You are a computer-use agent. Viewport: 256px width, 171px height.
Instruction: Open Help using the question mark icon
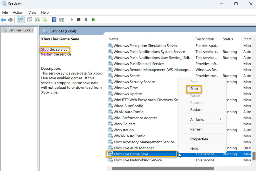point(54,20)
